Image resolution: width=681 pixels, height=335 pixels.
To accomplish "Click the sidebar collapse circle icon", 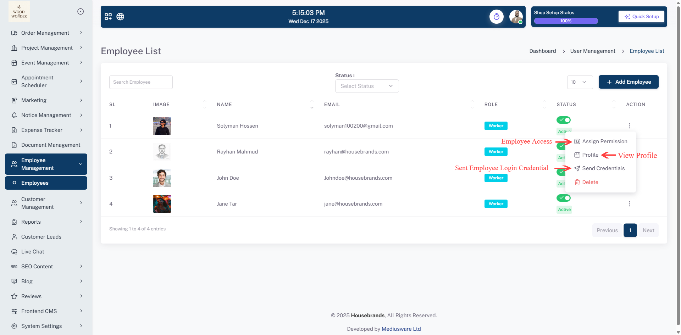I will [x=81, y=12].
